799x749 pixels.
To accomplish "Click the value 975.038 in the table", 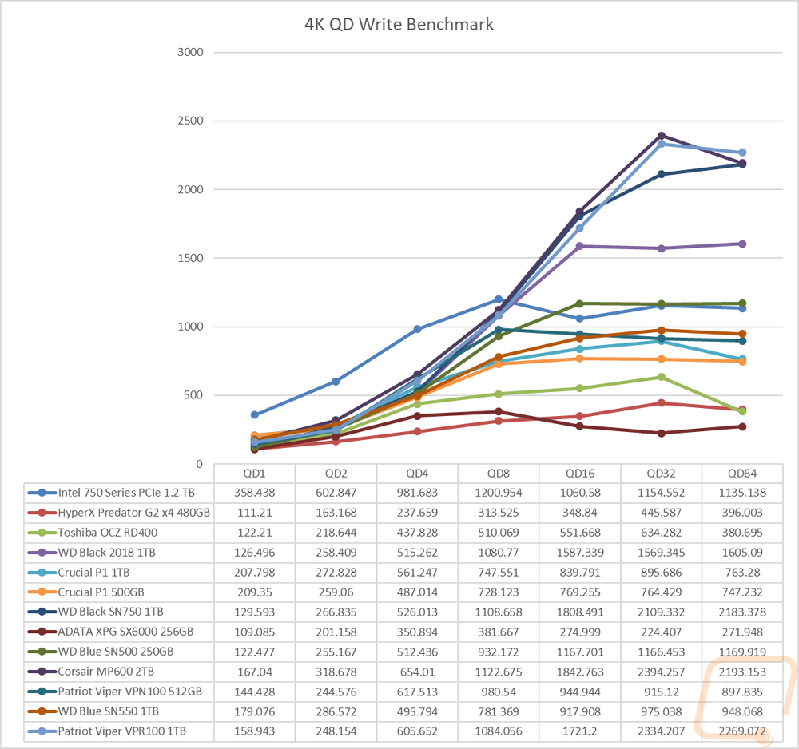I will coord(661,711).
